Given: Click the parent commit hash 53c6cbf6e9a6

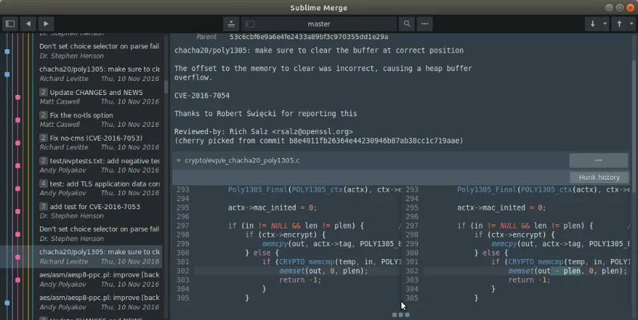Looking at the screenshot, I should coord(308,37).
